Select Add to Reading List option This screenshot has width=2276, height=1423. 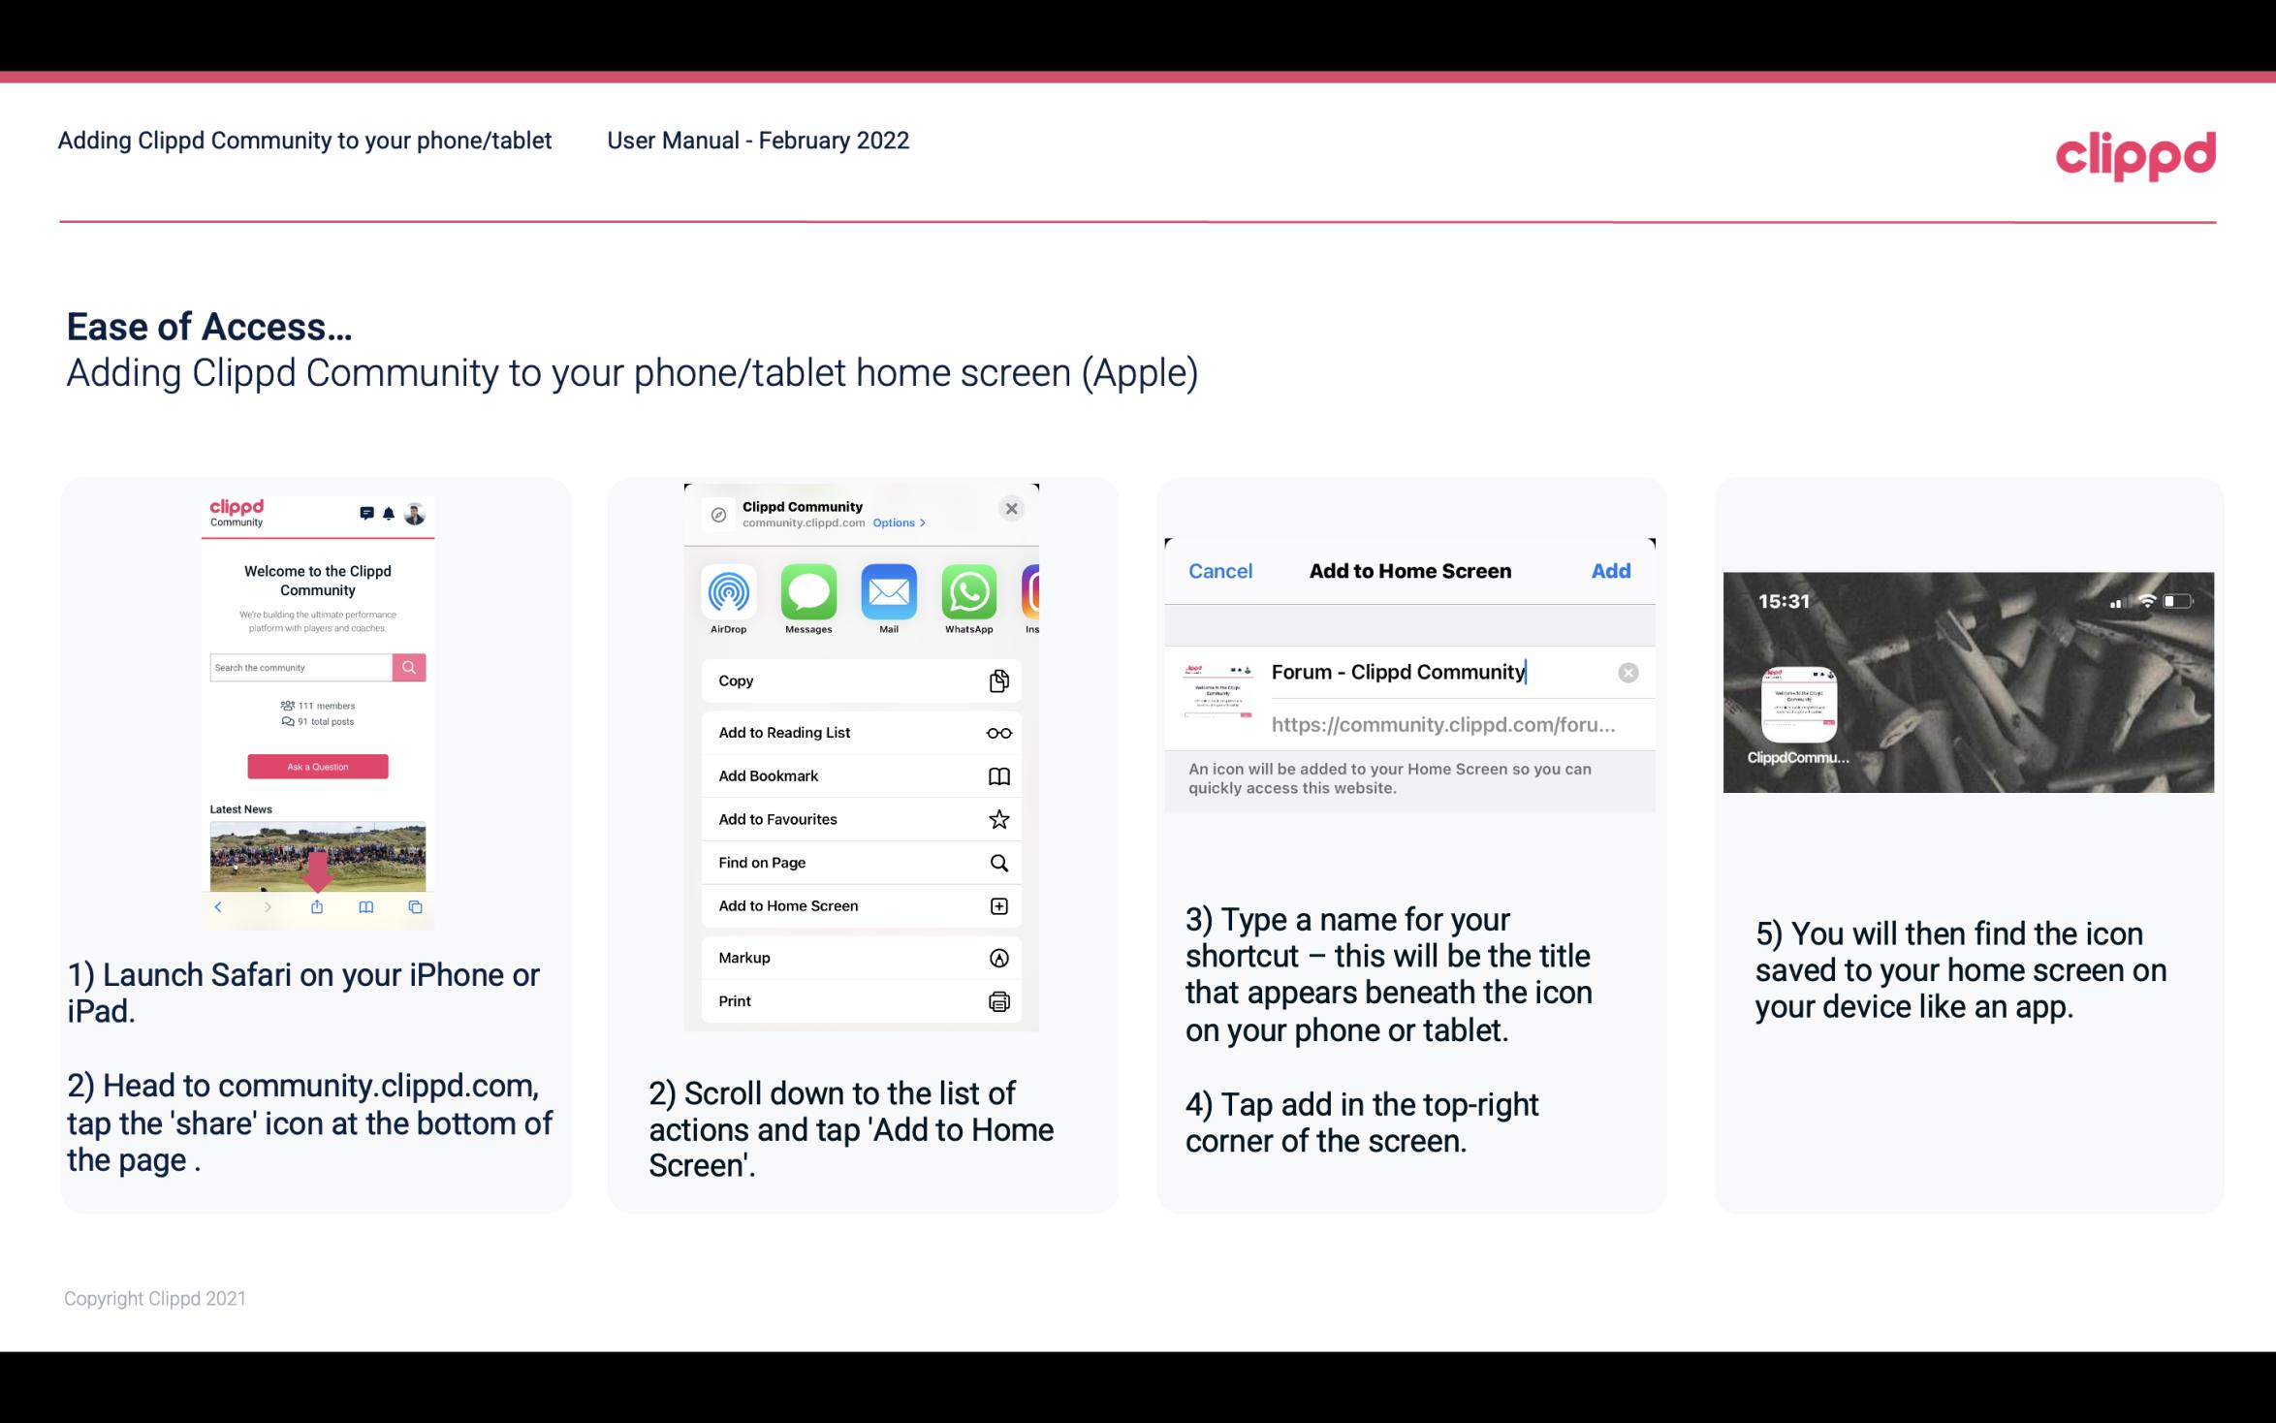[x=860, y=731]
